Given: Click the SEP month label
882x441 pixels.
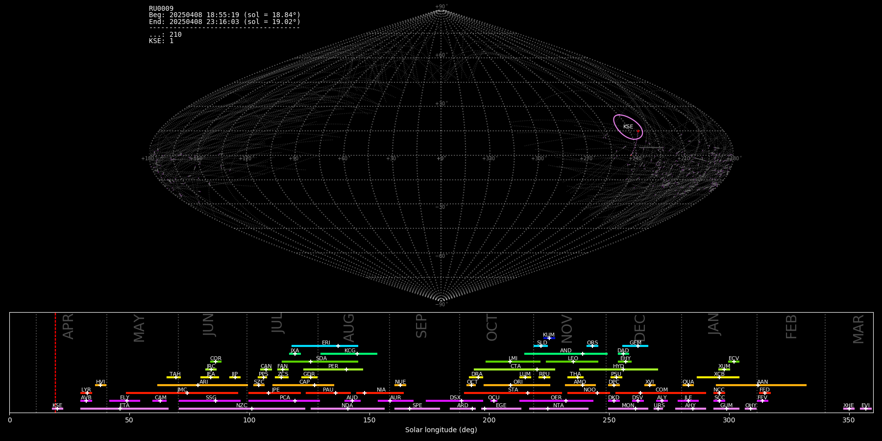Looking at the screenshot, I should pos(421,326).
